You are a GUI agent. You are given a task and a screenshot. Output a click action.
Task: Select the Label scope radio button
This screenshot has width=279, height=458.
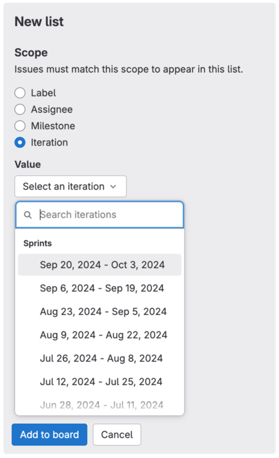coord(20,93)
